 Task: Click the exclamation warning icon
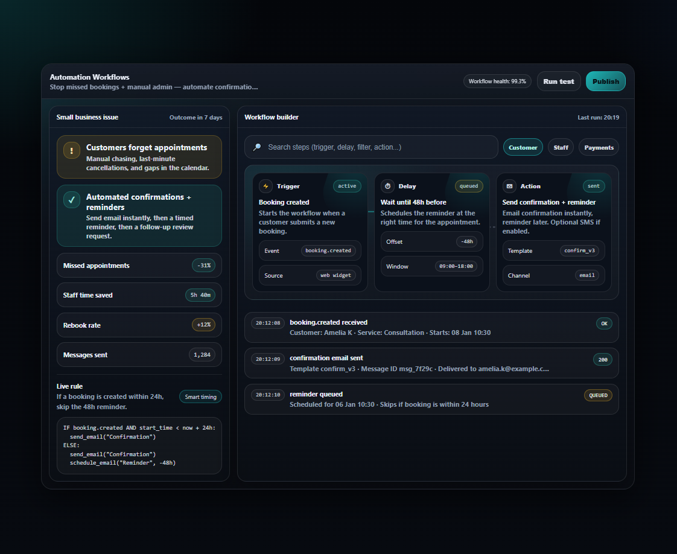point(72,151)
